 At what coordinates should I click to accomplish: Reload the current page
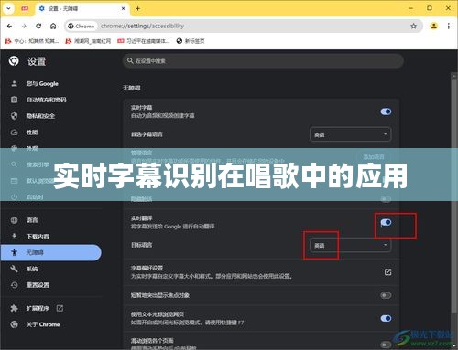pyautogui.click(x=38, y=27)
